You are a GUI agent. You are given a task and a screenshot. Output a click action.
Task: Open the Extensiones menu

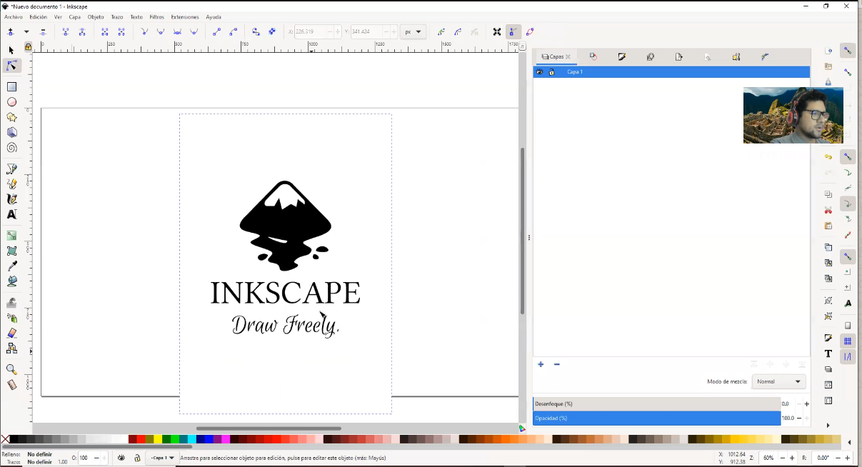184,16
